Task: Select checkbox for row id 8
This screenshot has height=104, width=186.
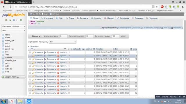Action: coord(30,76)
